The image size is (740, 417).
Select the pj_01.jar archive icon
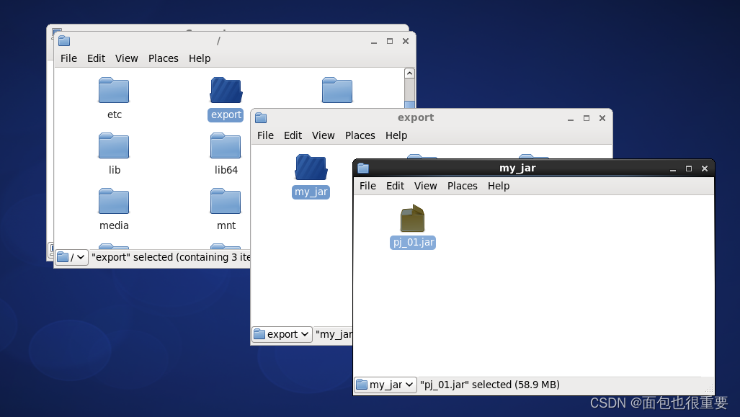412,218
